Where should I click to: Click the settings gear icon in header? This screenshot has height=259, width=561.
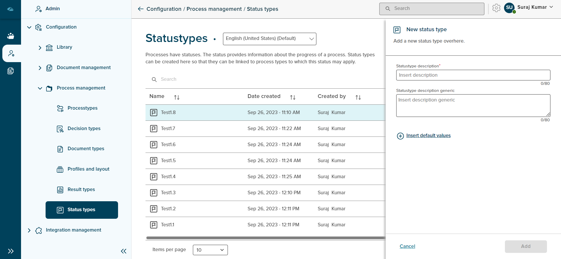496,8
